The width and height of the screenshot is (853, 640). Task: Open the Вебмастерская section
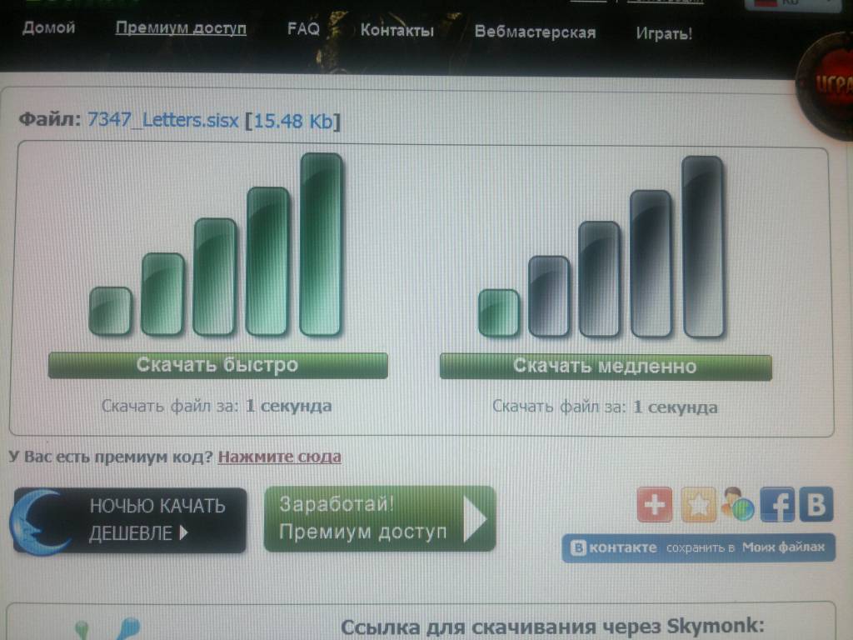pyautogui.click(x=536, y=32)
